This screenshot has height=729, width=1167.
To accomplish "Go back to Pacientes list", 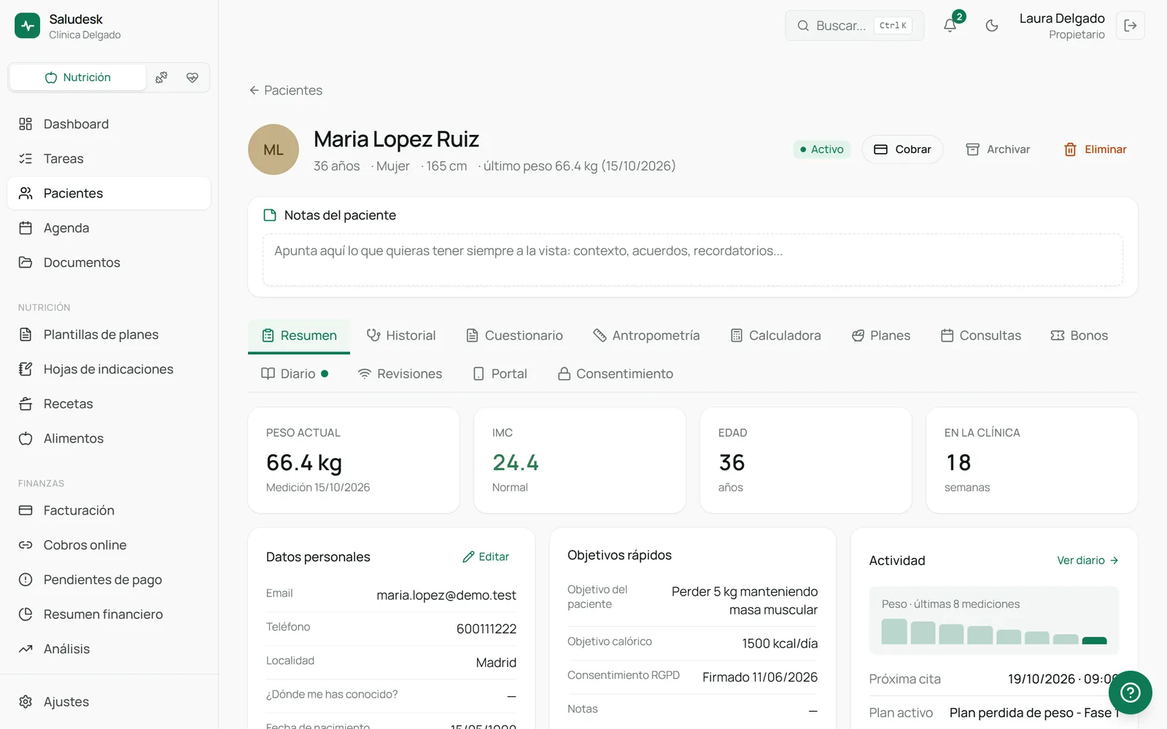I will pos(285,90).
